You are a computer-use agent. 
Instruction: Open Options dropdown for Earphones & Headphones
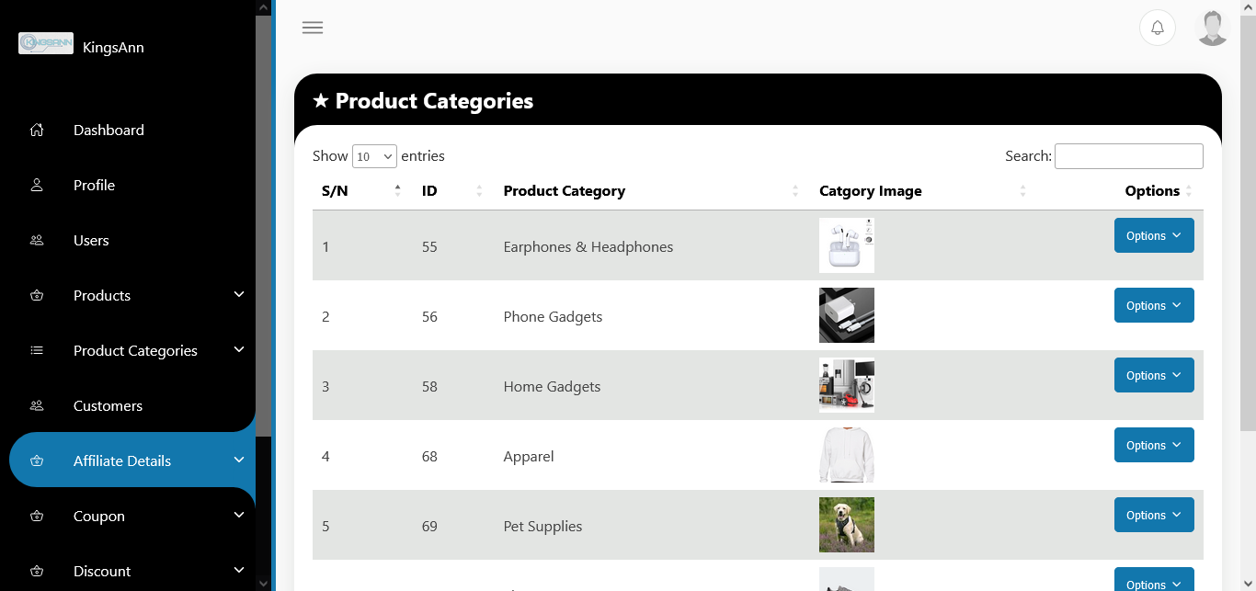(1154, 235)
